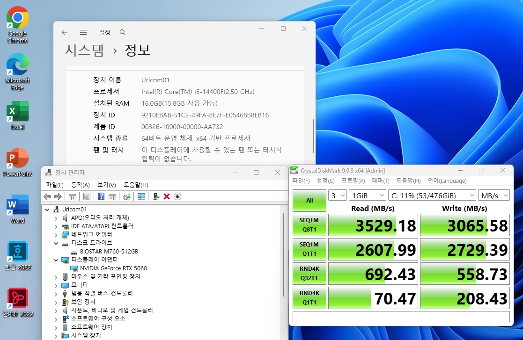This screenshot has width=523, height=340.
Task: Click Settings search magnifier icon
Action: (x=122, y=32)
